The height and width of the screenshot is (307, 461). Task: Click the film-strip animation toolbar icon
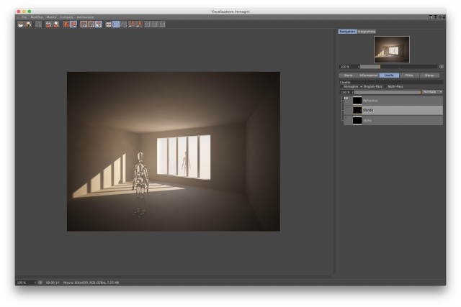click(109, 24)
